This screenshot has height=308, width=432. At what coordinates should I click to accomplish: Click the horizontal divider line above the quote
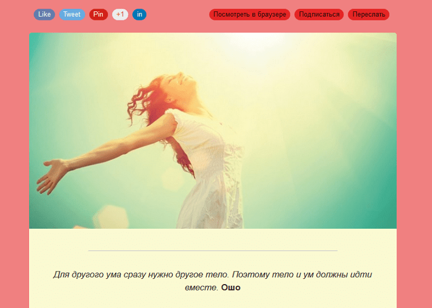coord(213,250)
